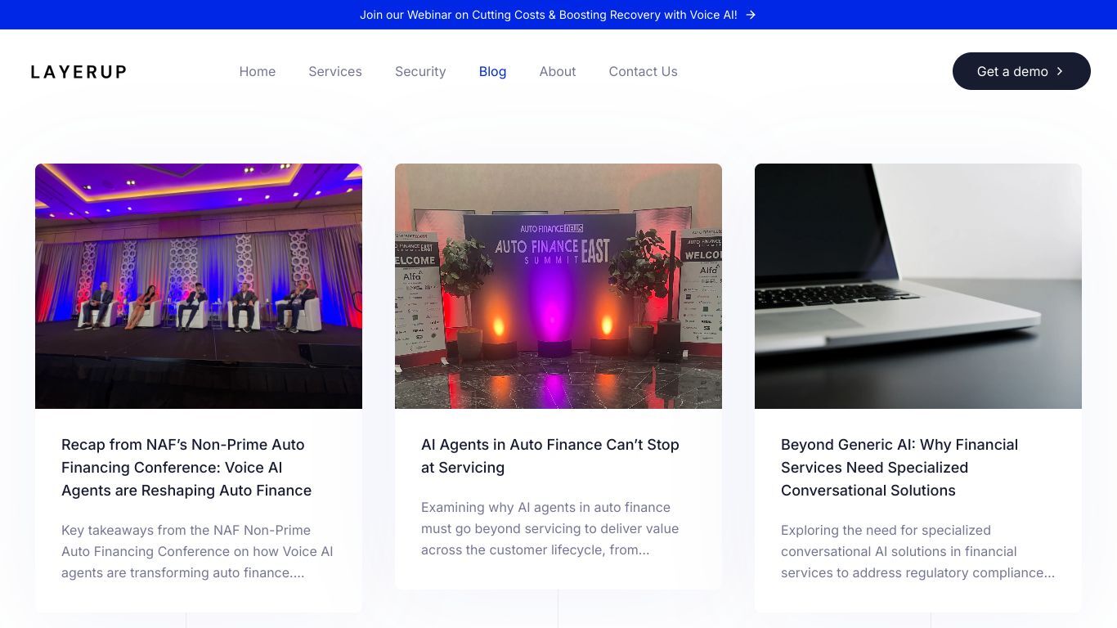
Task: Open the Services menu item
Action: [x=335, y=71]
